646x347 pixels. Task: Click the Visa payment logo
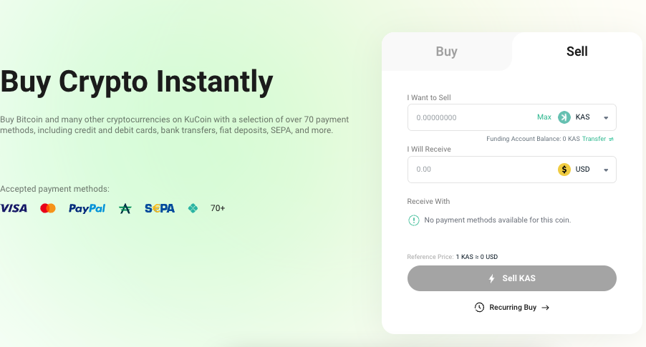(14, 208)
